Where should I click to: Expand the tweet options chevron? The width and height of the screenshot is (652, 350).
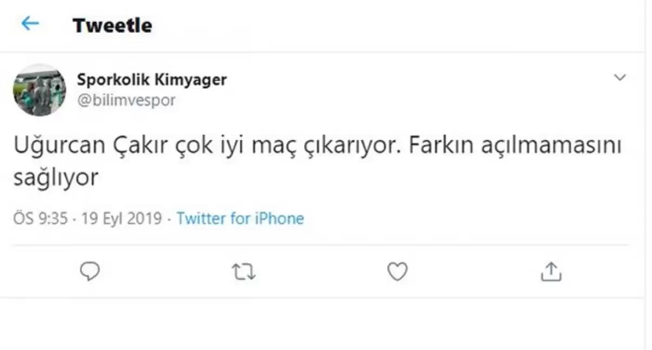coord(620,78)
